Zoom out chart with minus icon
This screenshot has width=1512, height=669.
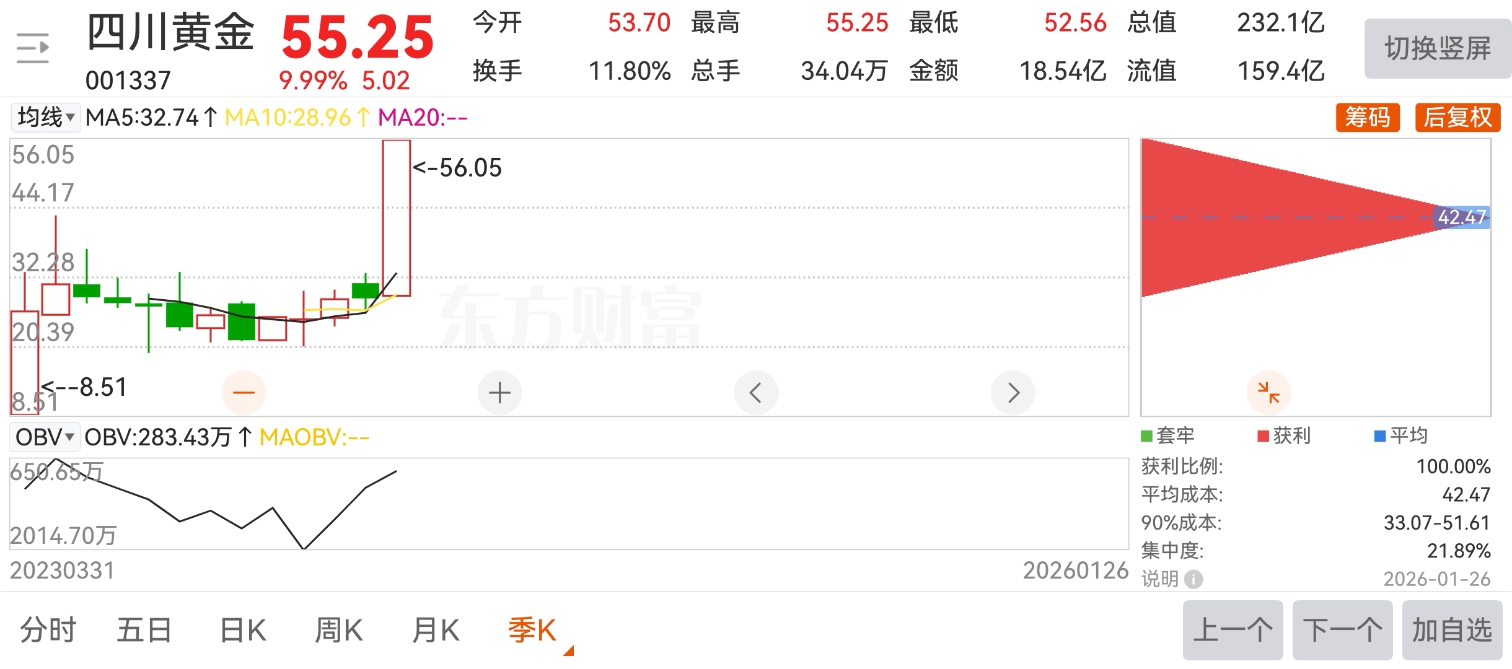pos(244,393)
